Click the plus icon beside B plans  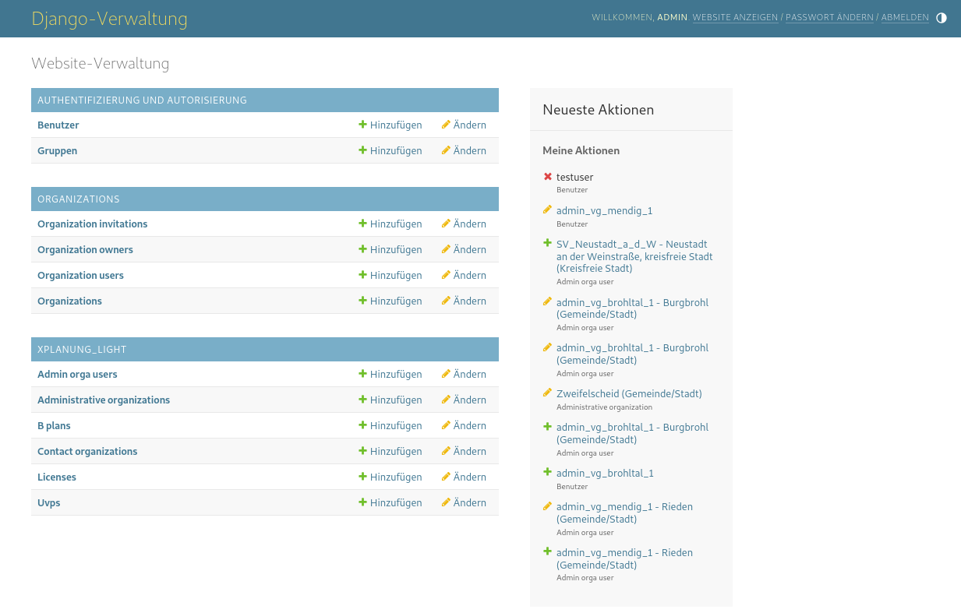(x=362, y=425)
